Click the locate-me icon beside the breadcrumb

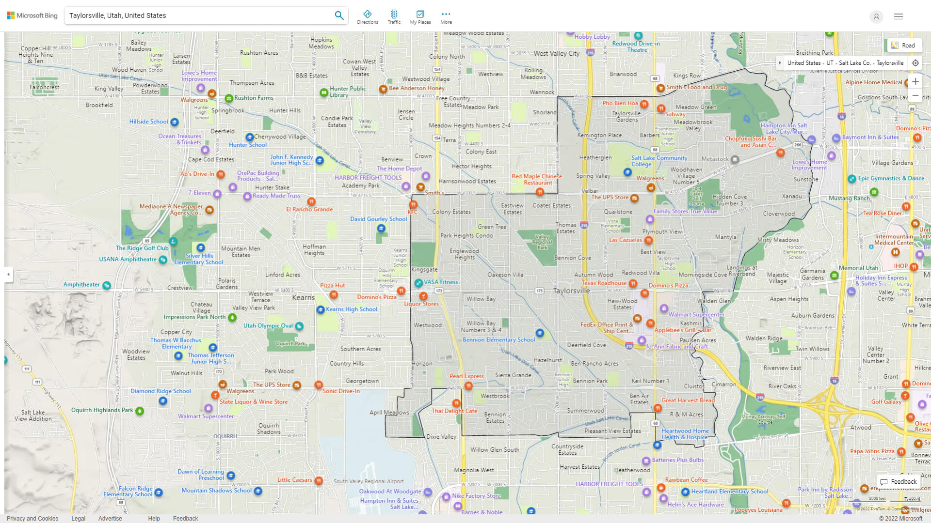[x=915, y=62]
